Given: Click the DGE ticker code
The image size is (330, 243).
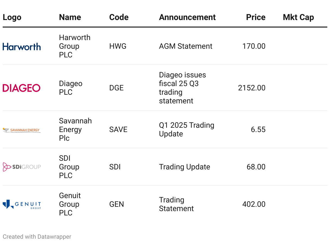Looking at the screenshot, I should (x=116, y=88).
